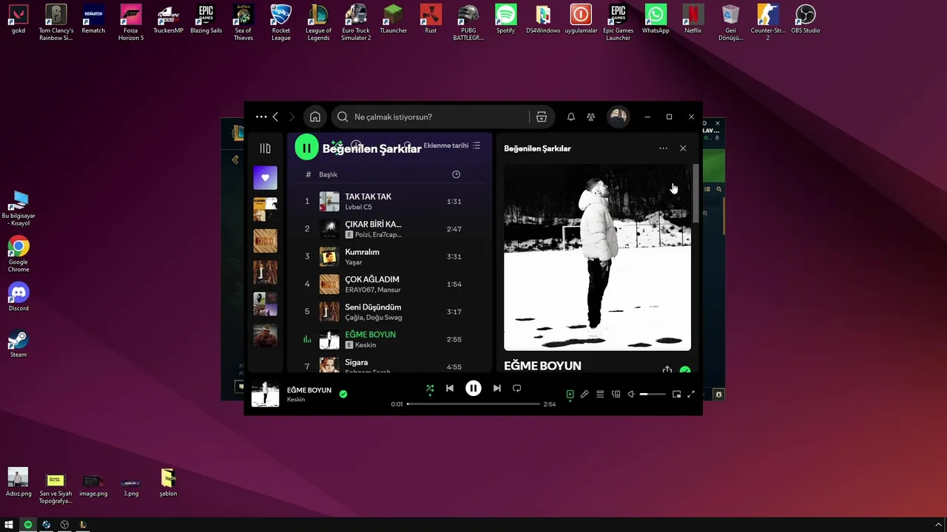Toggle the Now Playing view icon
Screen dimensions: 947x532
click(x=570, y=395)
